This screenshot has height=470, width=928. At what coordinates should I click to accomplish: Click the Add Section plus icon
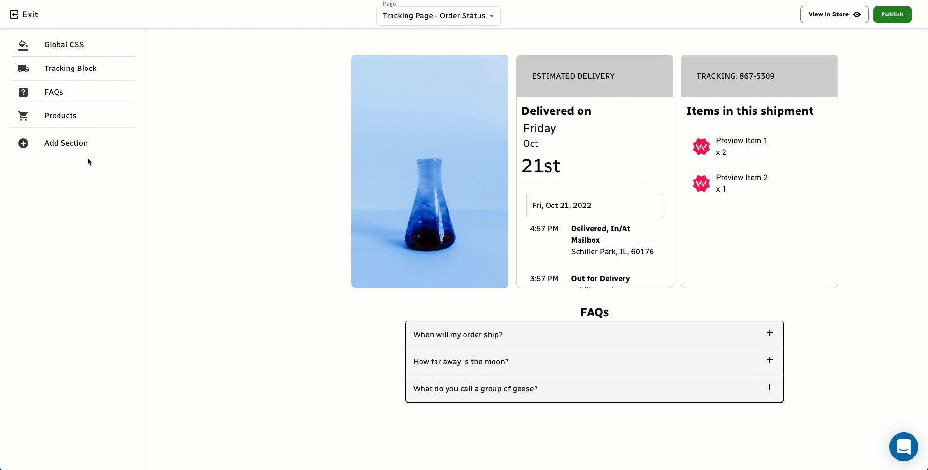point(23,143)
